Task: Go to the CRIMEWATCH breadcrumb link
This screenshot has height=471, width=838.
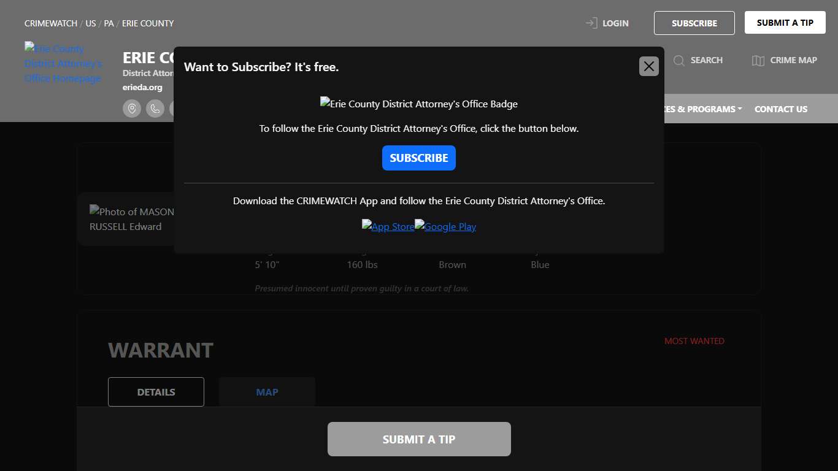Action: click(x=52, y=23)
